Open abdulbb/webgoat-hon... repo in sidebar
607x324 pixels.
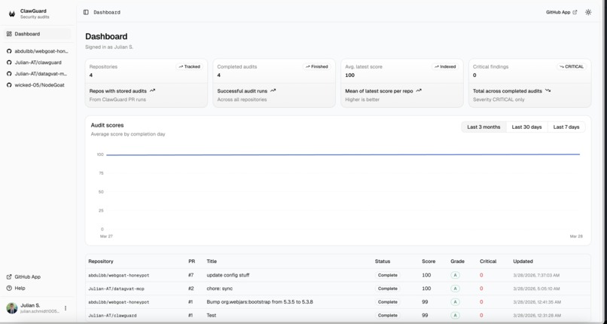pyautogui.click(x=38, y=51)
